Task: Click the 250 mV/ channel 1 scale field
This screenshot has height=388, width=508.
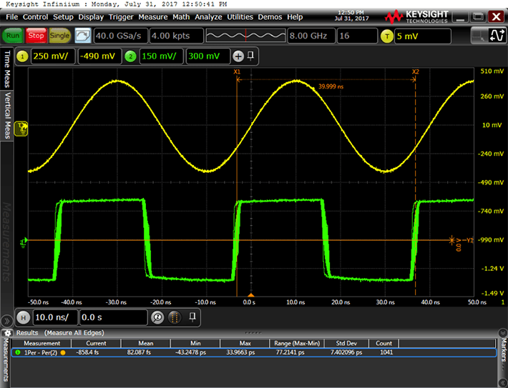Action: [x=52, y=56]
